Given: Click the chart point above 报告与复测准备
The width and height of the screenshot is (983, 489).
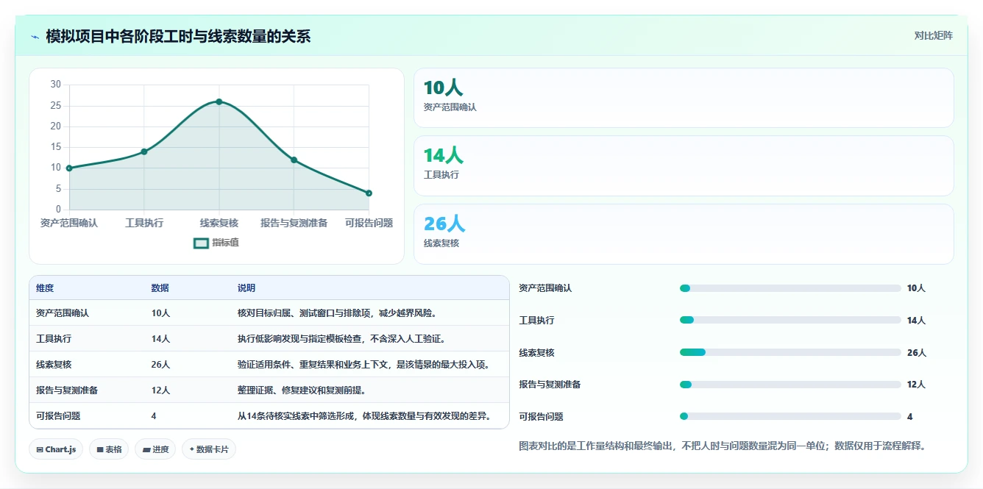Looking at the screenshot, I should click(x=294, y=160).
